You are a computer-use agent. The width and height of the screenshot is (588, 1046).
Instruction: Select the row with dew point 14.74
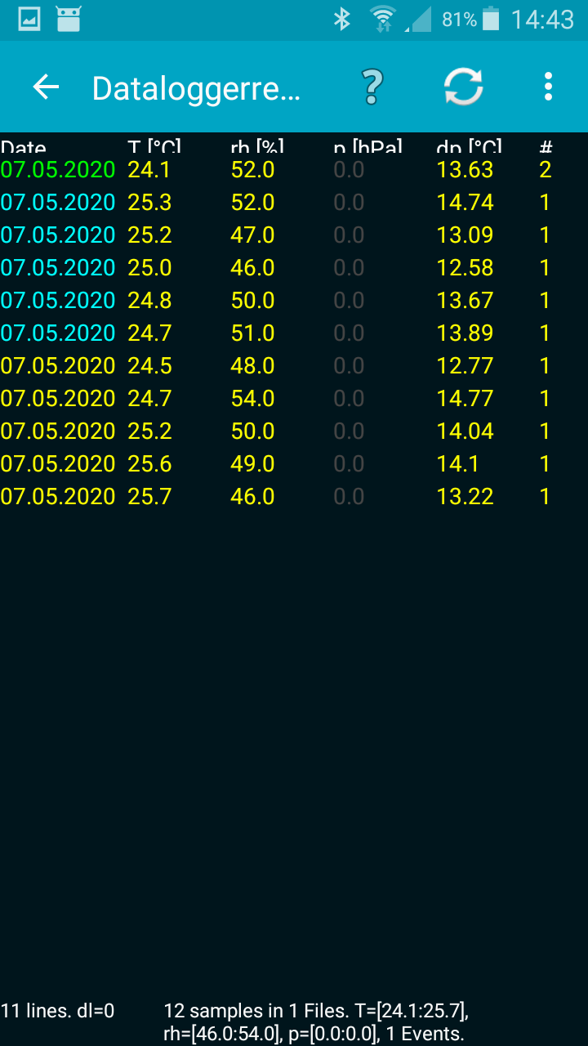tap(278, 203)
